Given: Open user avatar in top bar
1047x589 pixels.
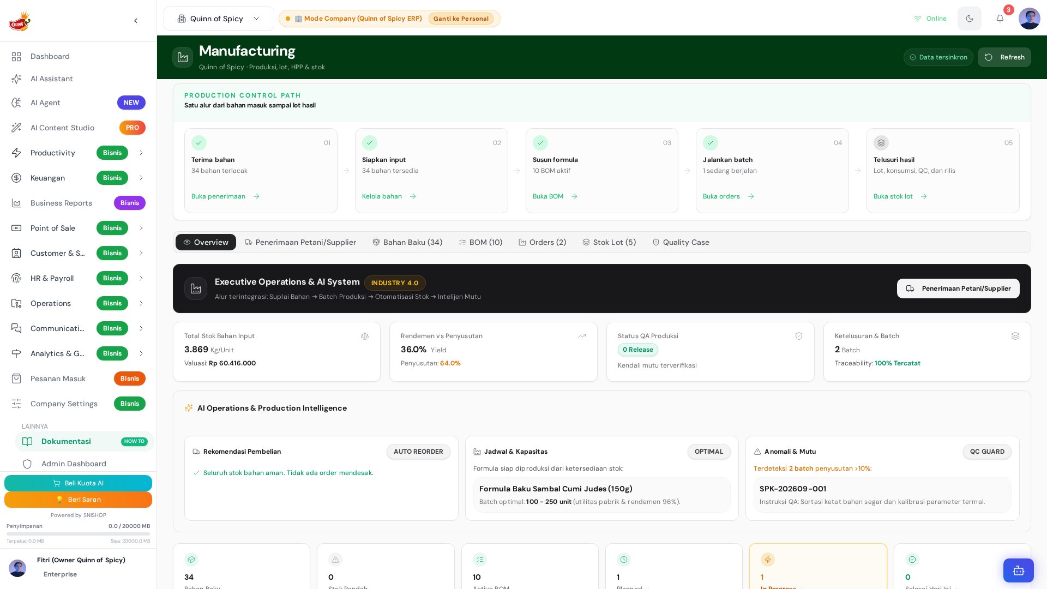Looking at the screenshot, I should click(x=1030, y=19).
